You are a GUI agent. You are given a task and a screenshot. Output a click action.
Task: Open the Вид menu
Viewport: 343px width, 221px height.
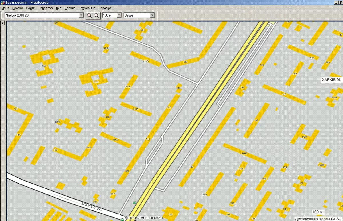(59, 8)
